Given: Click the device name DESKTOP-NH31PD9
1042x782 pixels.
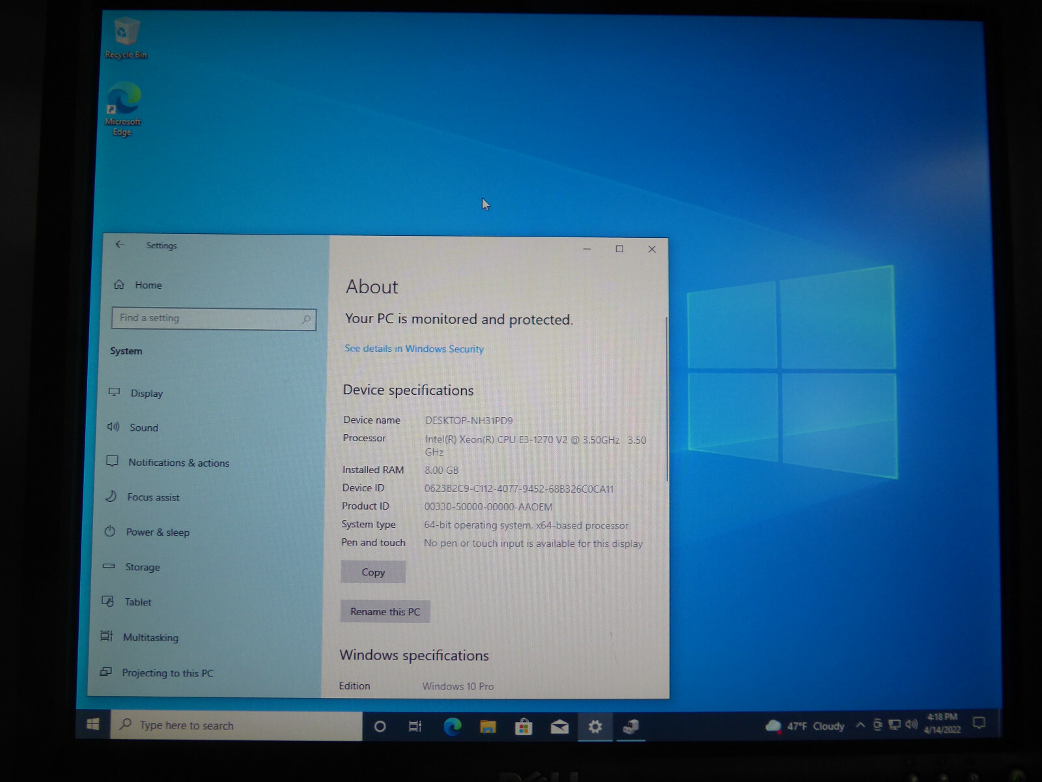Looking at the screenshot, I should pos(469,420).
